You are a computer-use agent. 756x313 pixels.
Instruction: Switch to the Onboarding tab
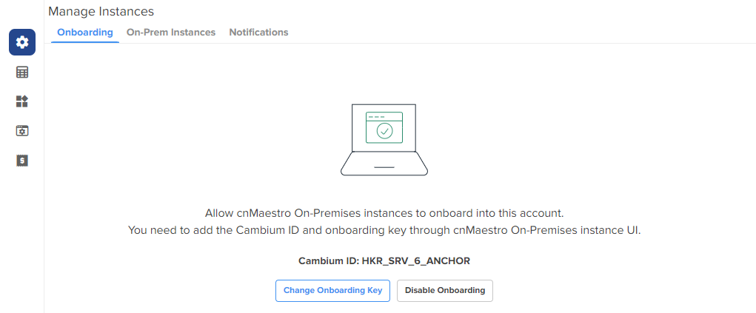[85, 33]
